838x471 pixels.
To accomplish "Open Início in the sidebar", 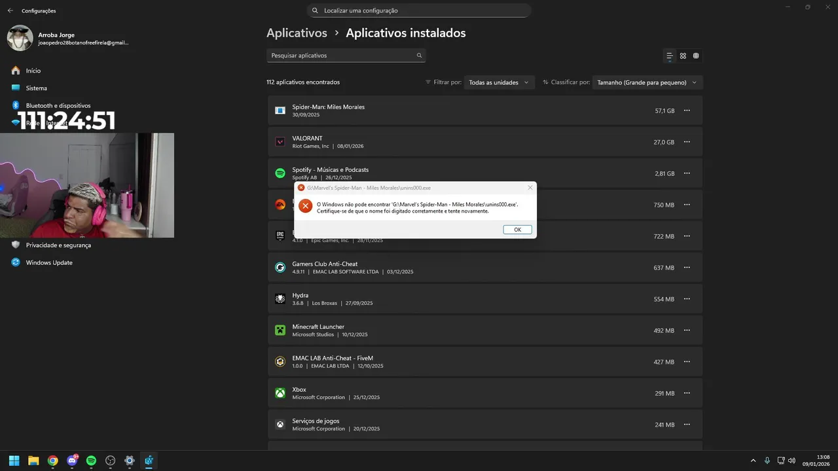I will click(x=33, y=71).
